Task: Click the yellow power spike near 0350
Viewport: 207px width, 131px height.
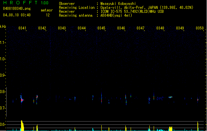Action: [x=198, y=126]
